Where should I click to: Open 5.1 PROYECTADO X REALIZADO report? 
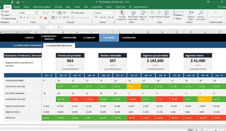click(x=27, y=46)
